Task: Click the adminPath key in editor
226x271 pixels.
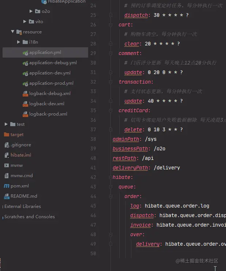Action: [x=126, y=139]
